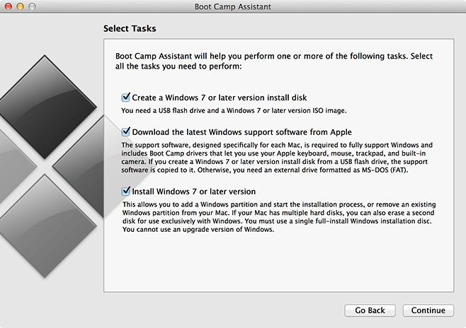Click the Boot Camp Assistant window title
466x328 pixels.
pos(233,6)
